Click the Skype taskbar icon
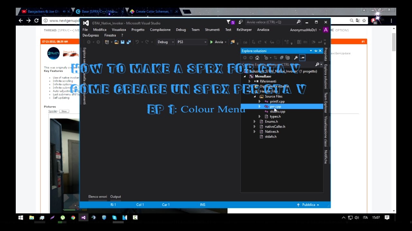 [114, 218]
